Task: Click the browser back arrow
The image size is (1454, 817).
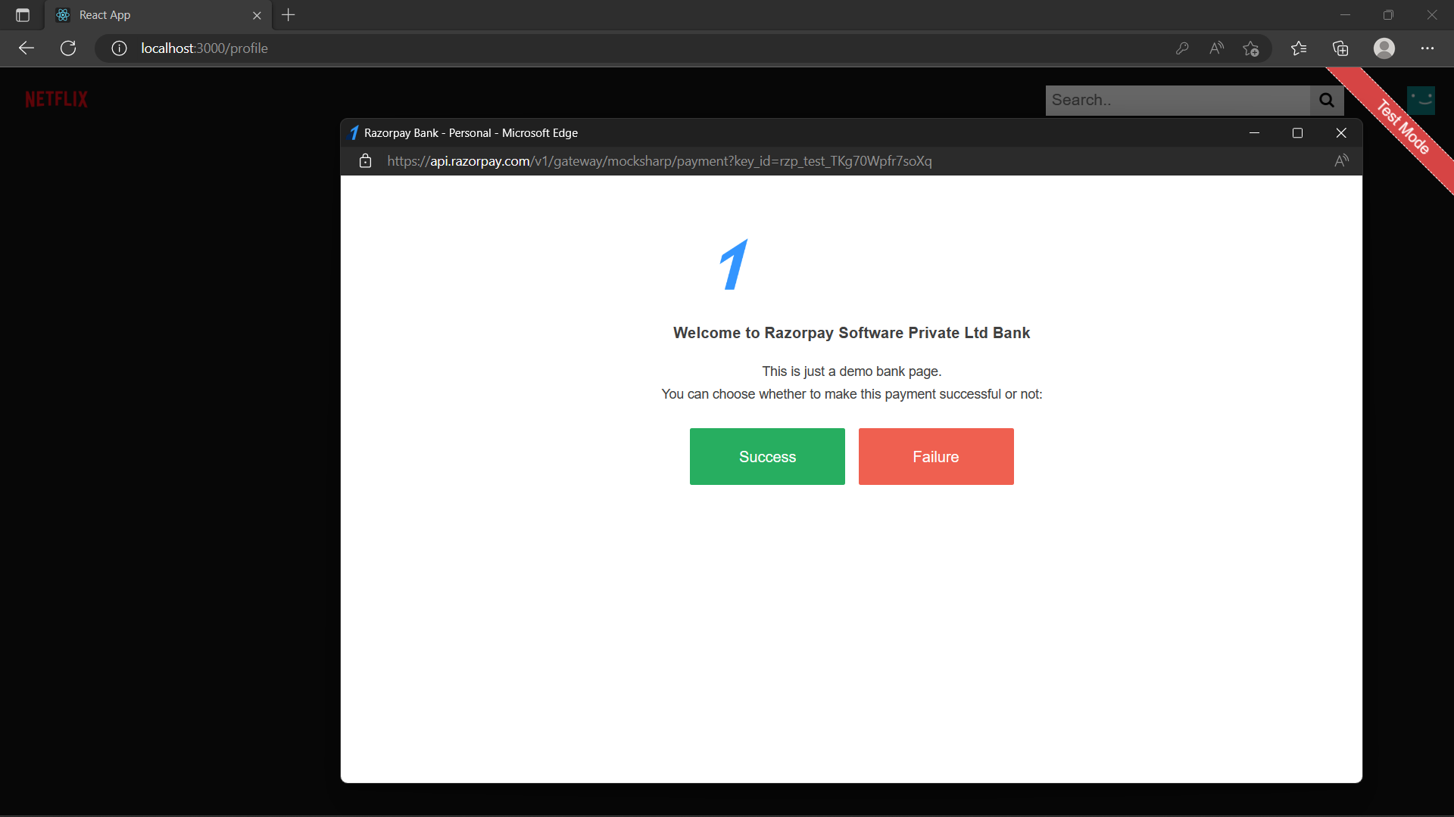Action: (26, 48)
